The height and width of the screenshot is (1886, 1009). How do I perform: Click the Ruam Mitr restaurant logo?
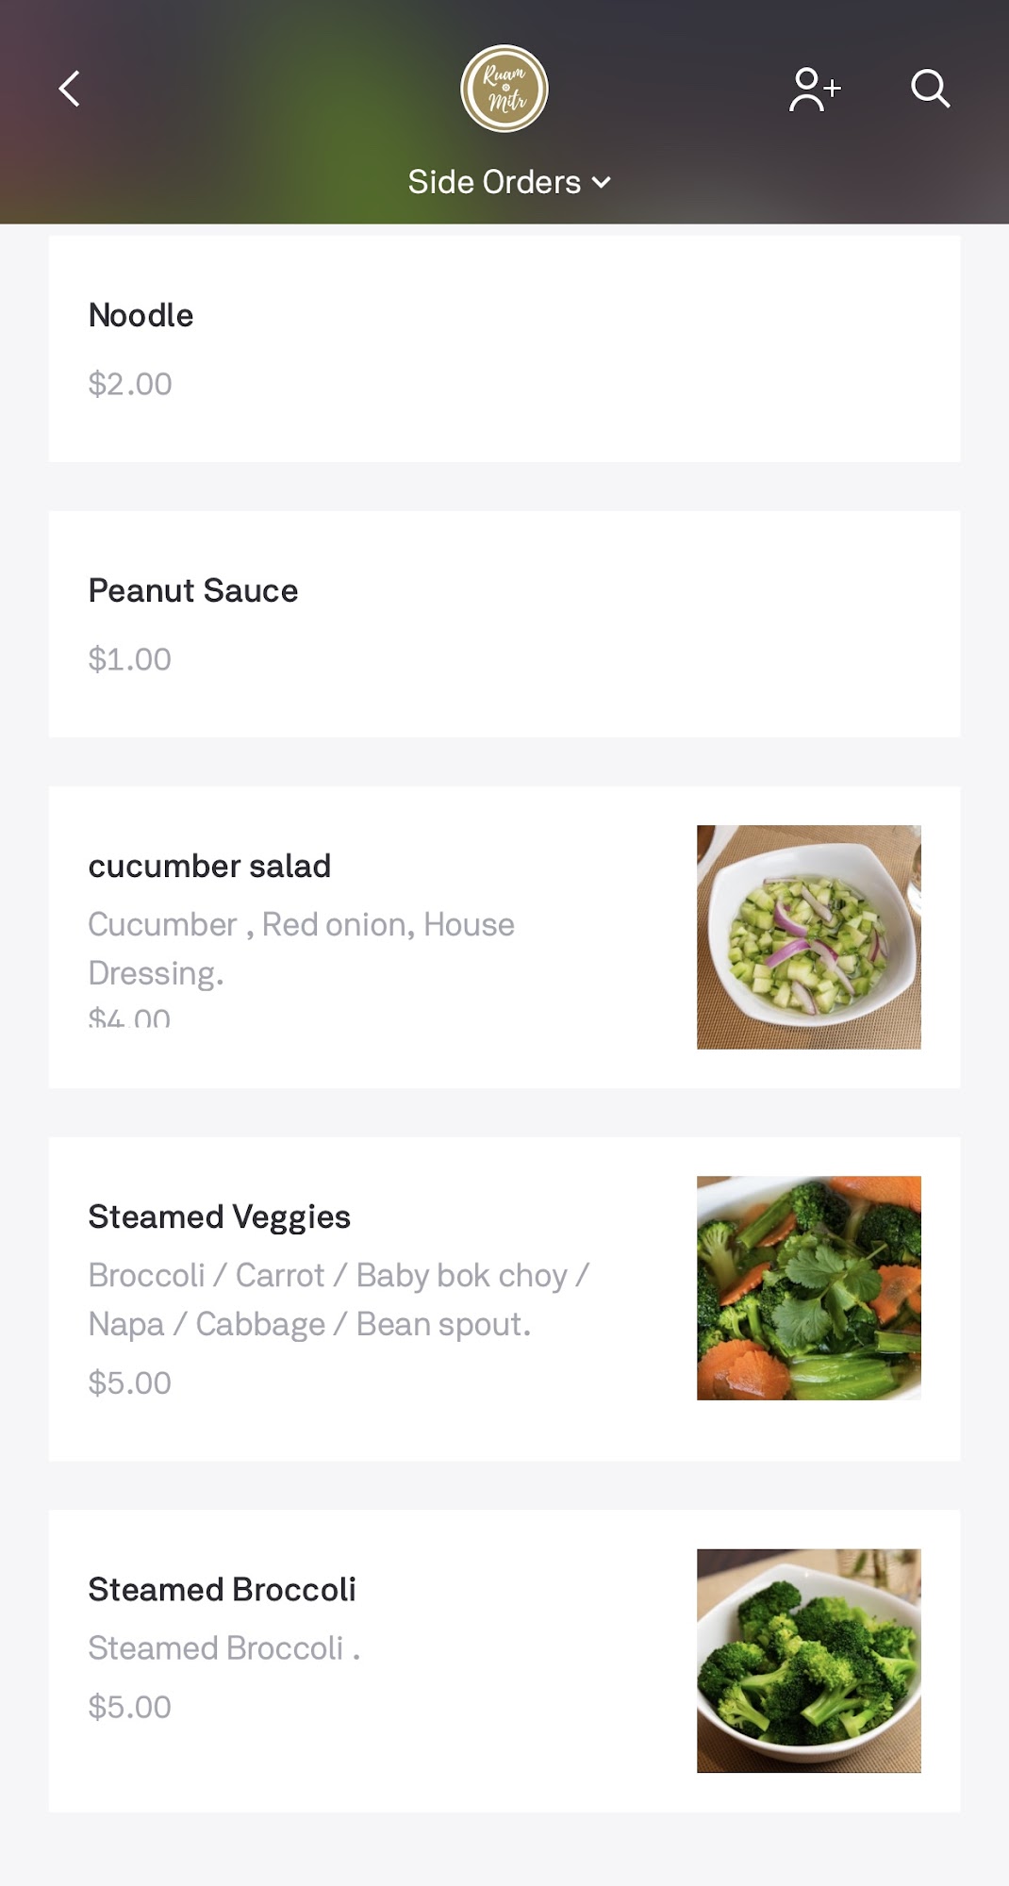[504, 89]
